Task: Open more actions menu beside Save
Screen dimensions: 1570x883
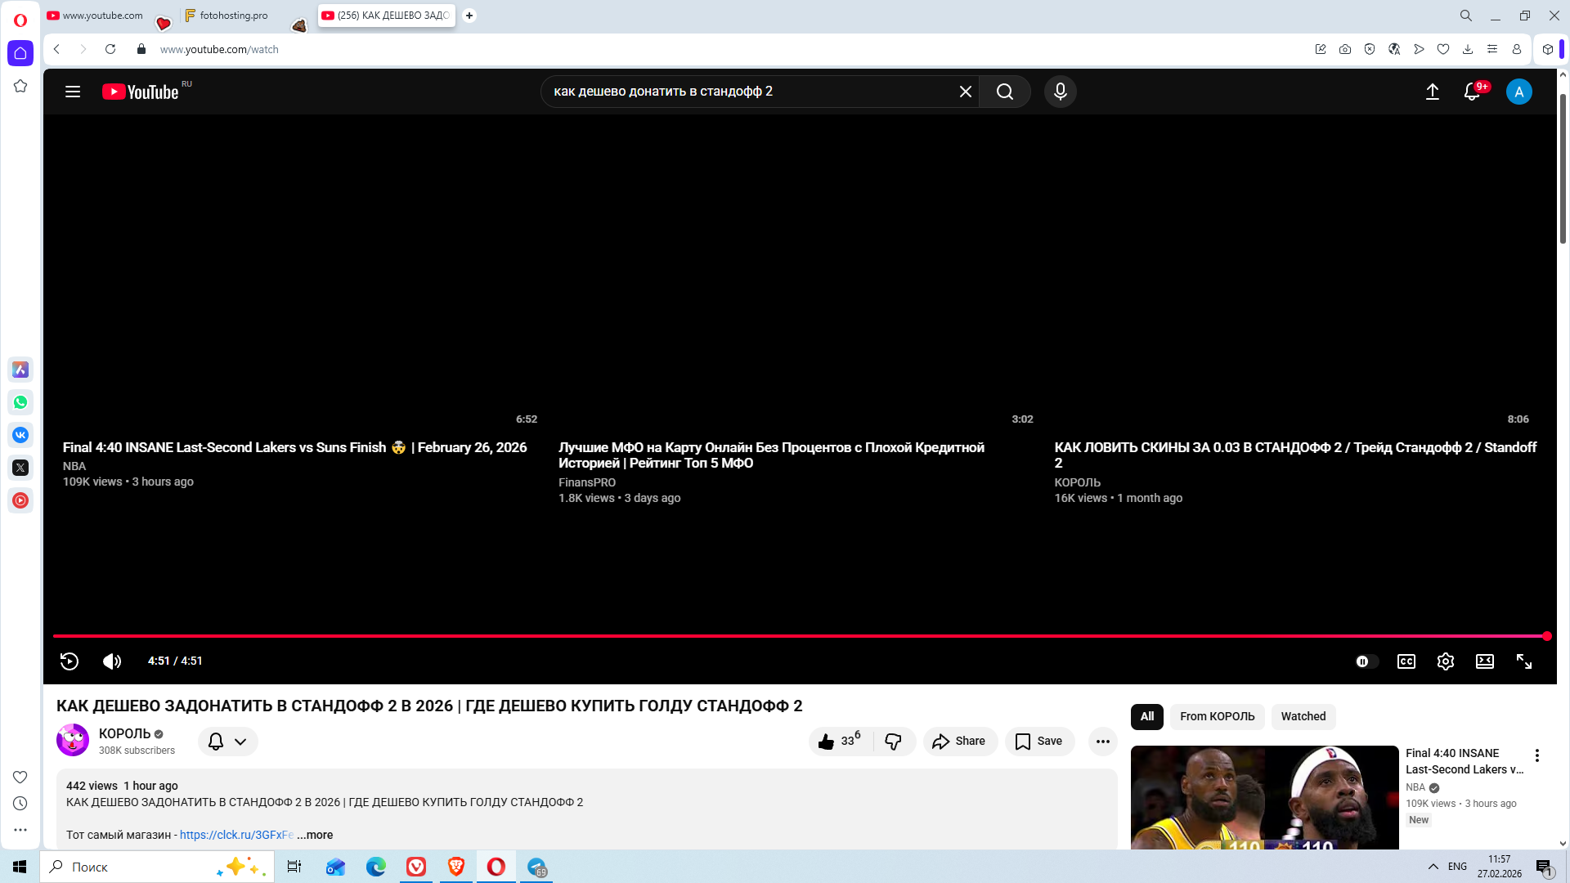Action: tap(1102, 742)
